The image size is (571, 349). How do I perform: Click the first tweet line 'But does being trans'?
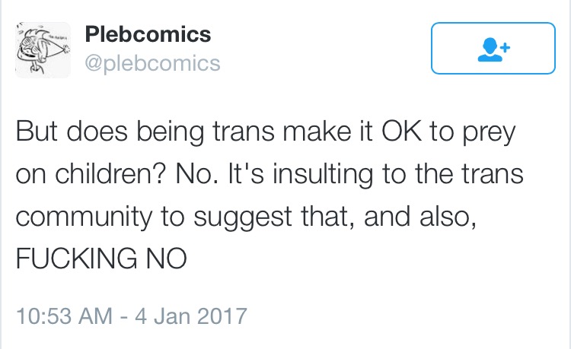coord(145,132)
